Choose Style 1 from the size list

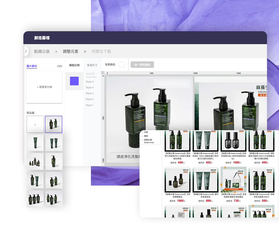(x=89, y=105)
